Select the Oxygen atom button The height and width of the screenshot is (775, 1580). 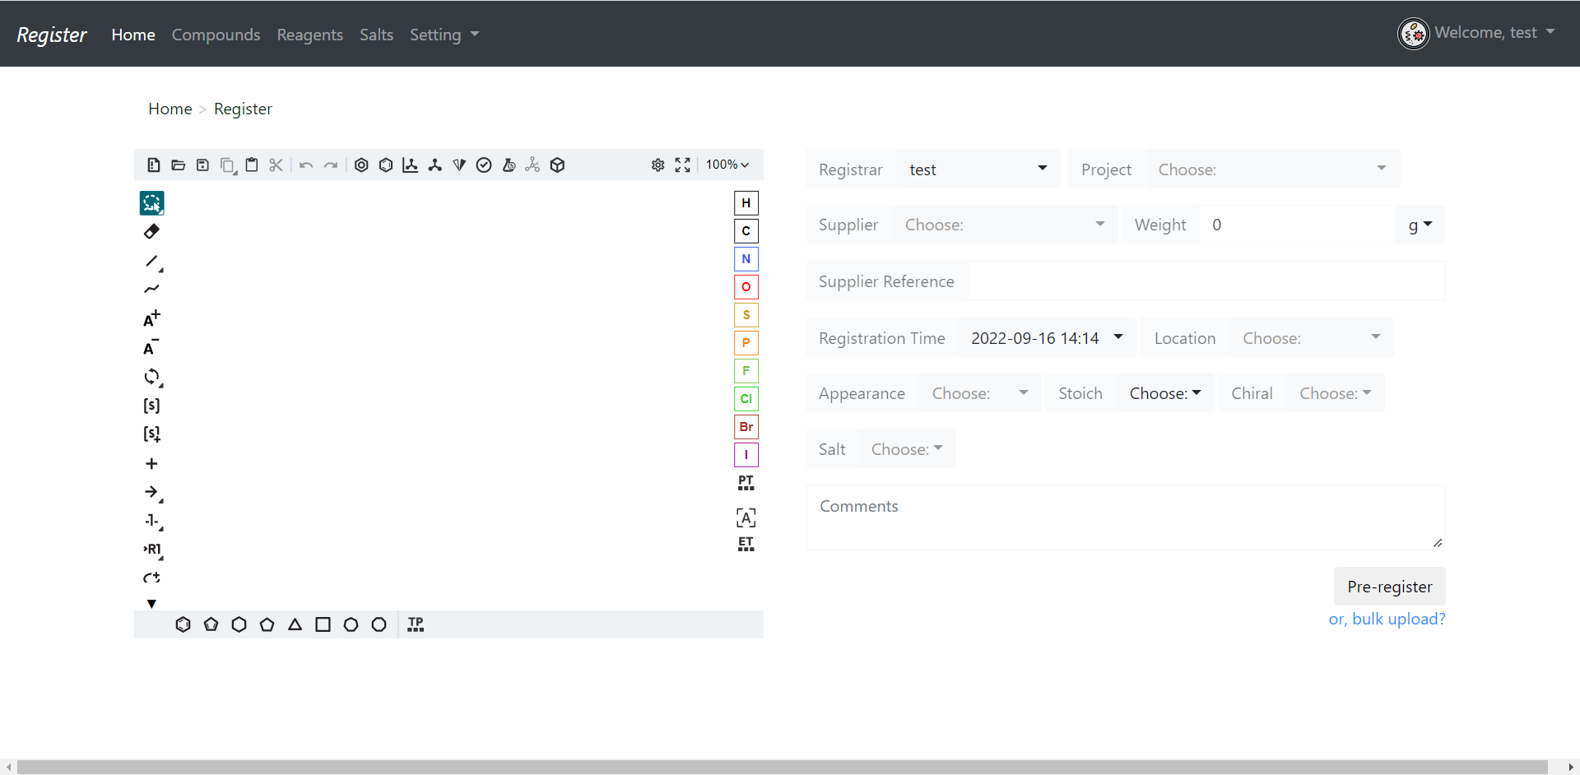point(746,287)
